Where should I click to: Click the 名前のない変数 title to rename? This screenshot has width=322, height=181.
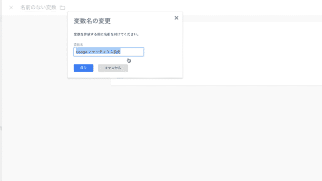coord(39,8)
